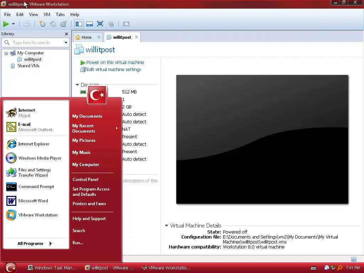364x273 pixels.
Task: Close the Home tab
Action: (x=99, y=37)
